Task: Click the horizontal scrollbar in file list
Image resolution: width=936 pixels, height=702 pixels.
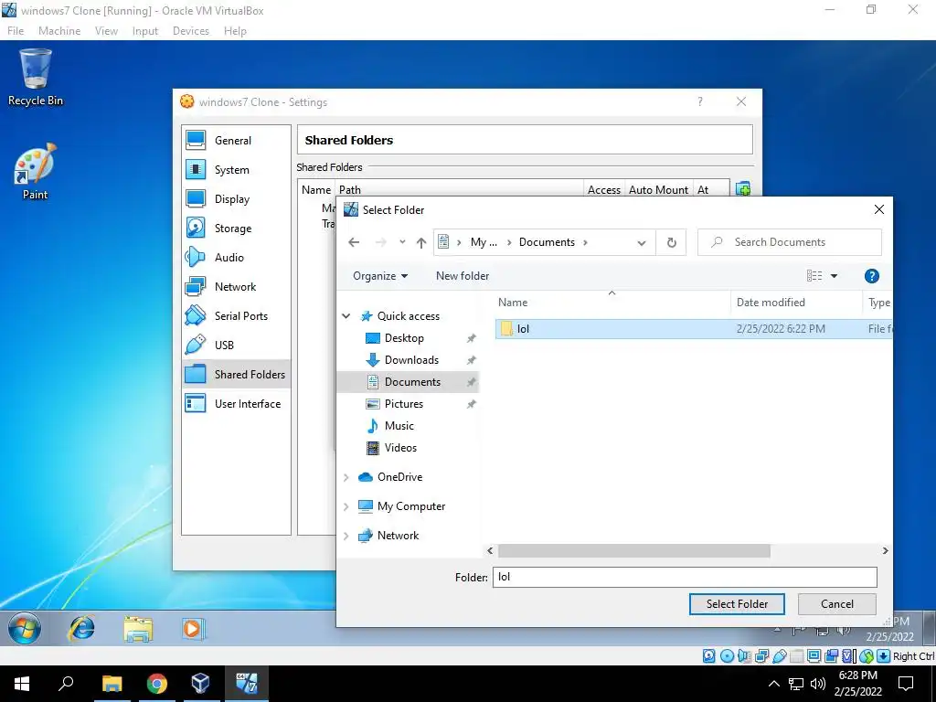Action: click(x=634, y=551)
